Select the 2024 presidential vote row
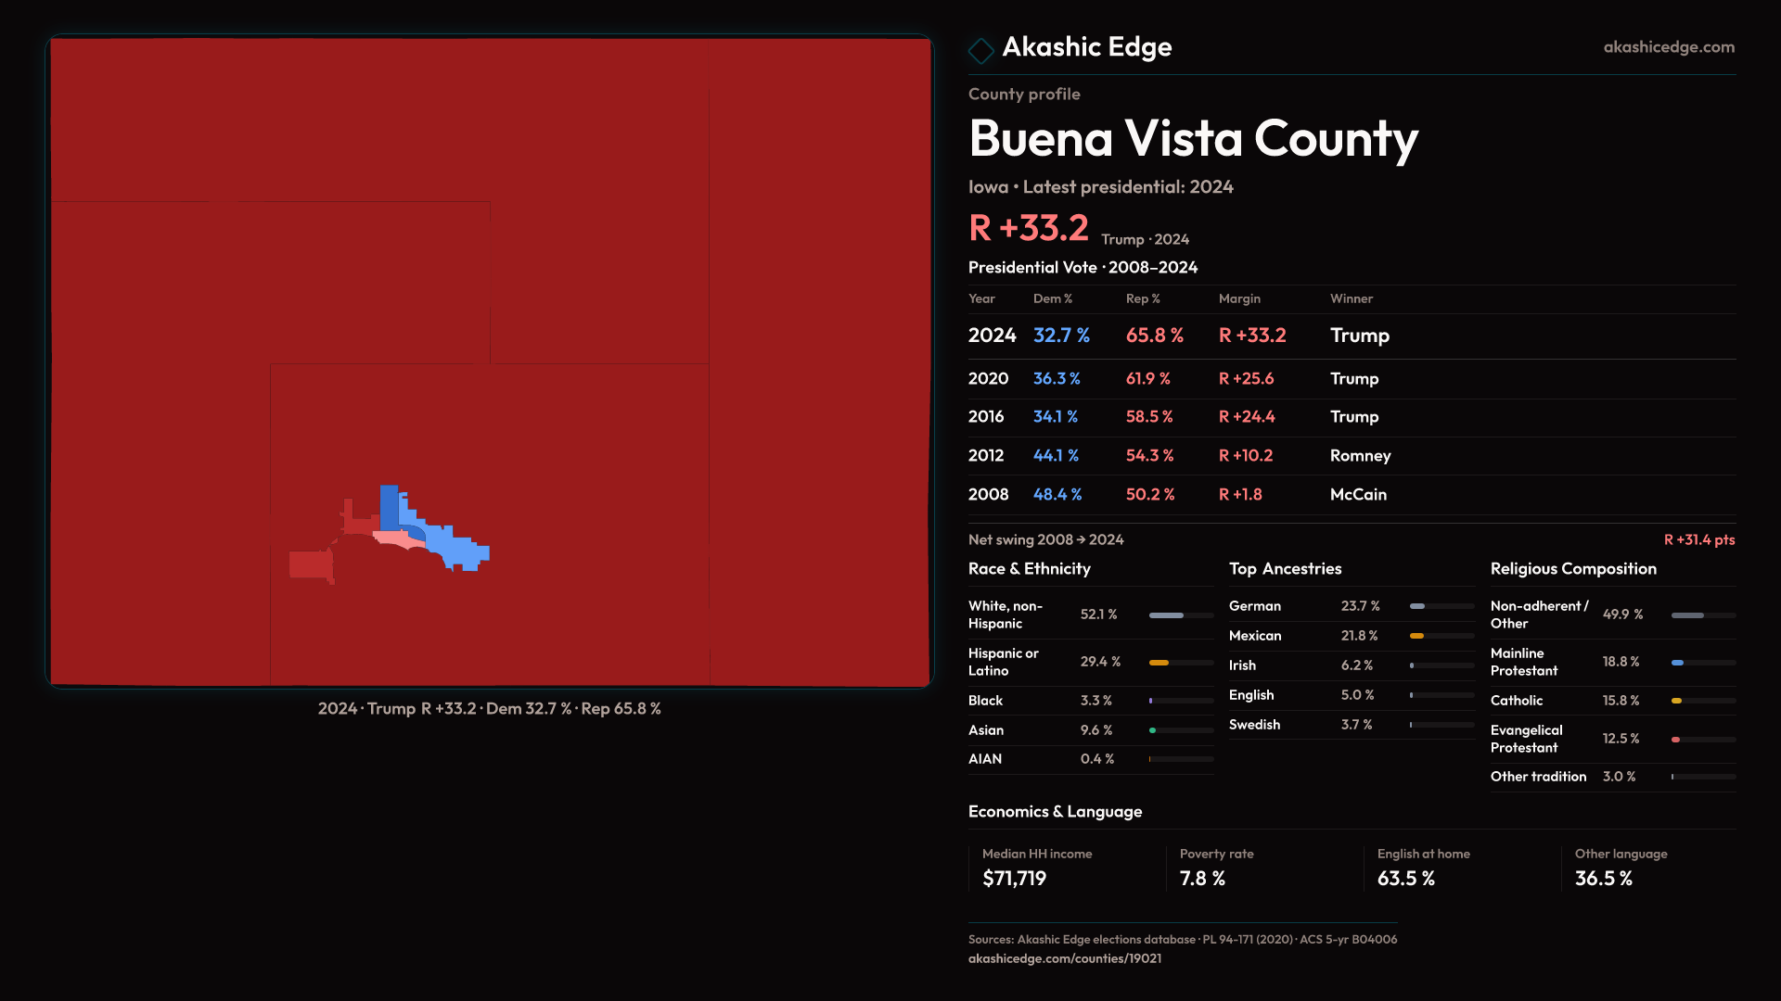Viewport: 1781px width, 1001px height. pos(1351,336)
